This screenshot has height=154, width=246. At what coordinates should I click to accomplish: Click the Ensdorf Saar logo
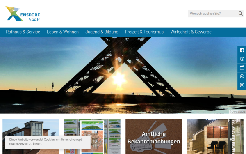[x=23, y=14]
